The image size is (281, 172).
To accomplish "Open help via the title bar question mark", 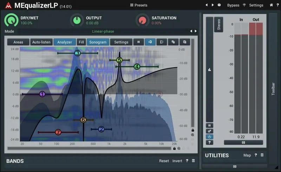I will (277, 5).
